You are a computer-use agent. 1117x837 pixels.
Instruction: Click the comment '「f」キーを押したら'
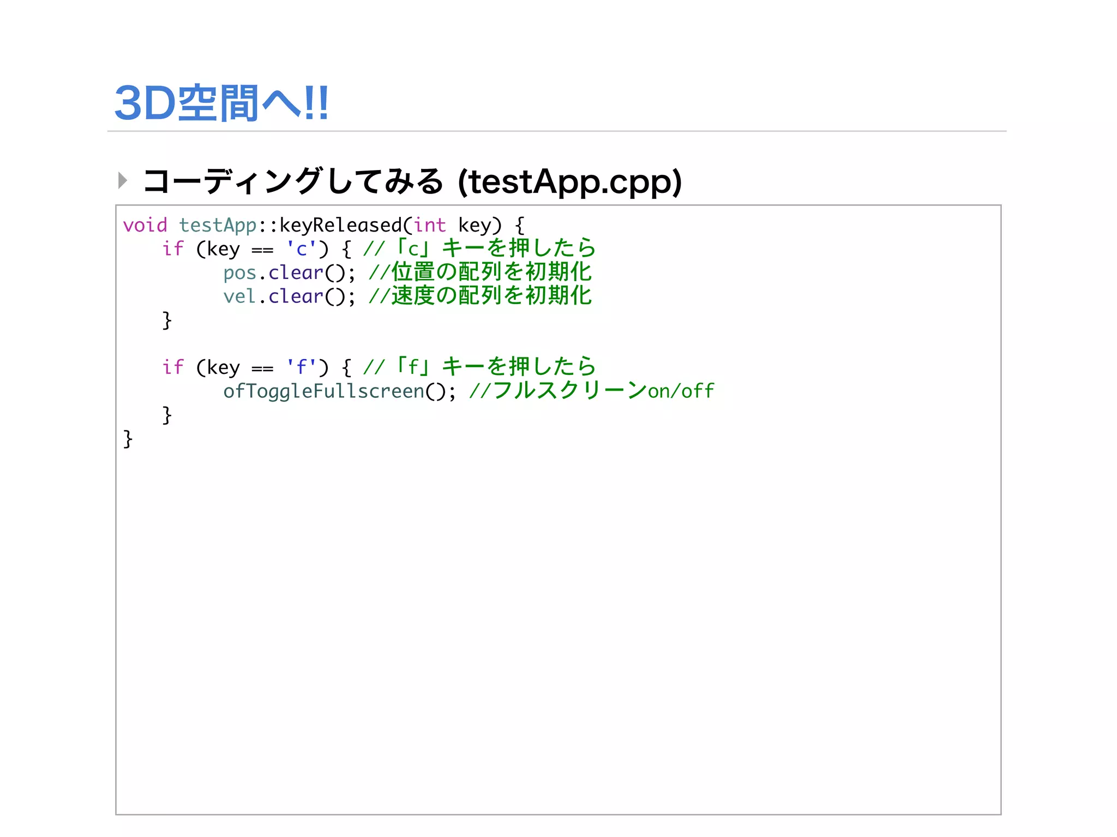(495, 366)
